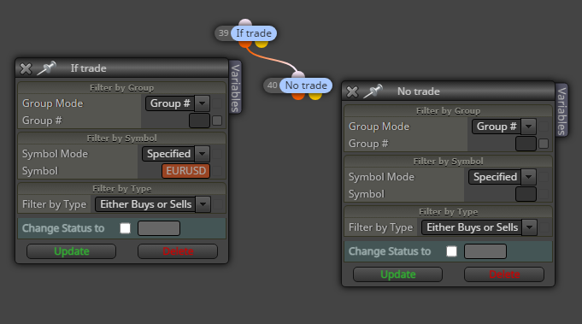
Task: Toggle checkbox beside Symbol Mode in No trade panel
Action: [544, 177]
